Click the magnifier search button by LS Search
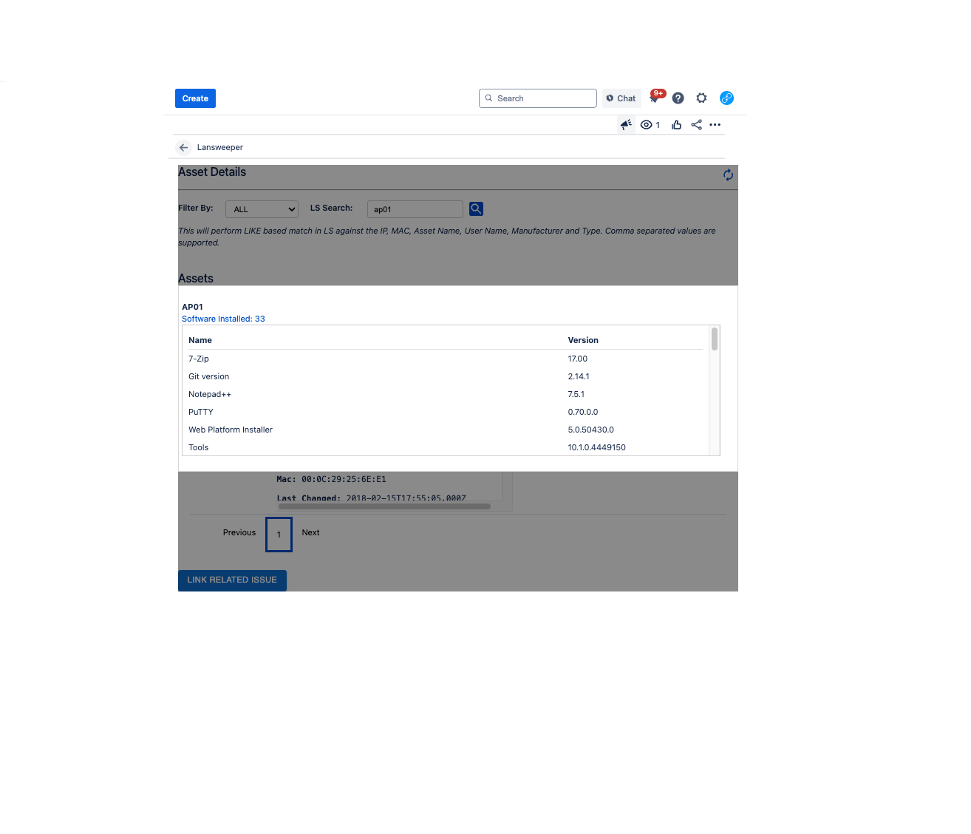Screen dimensions: 971x834 477,209
